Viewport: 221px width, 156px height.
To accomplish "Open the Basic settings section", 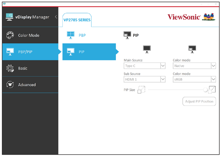I will pos(30,68).
